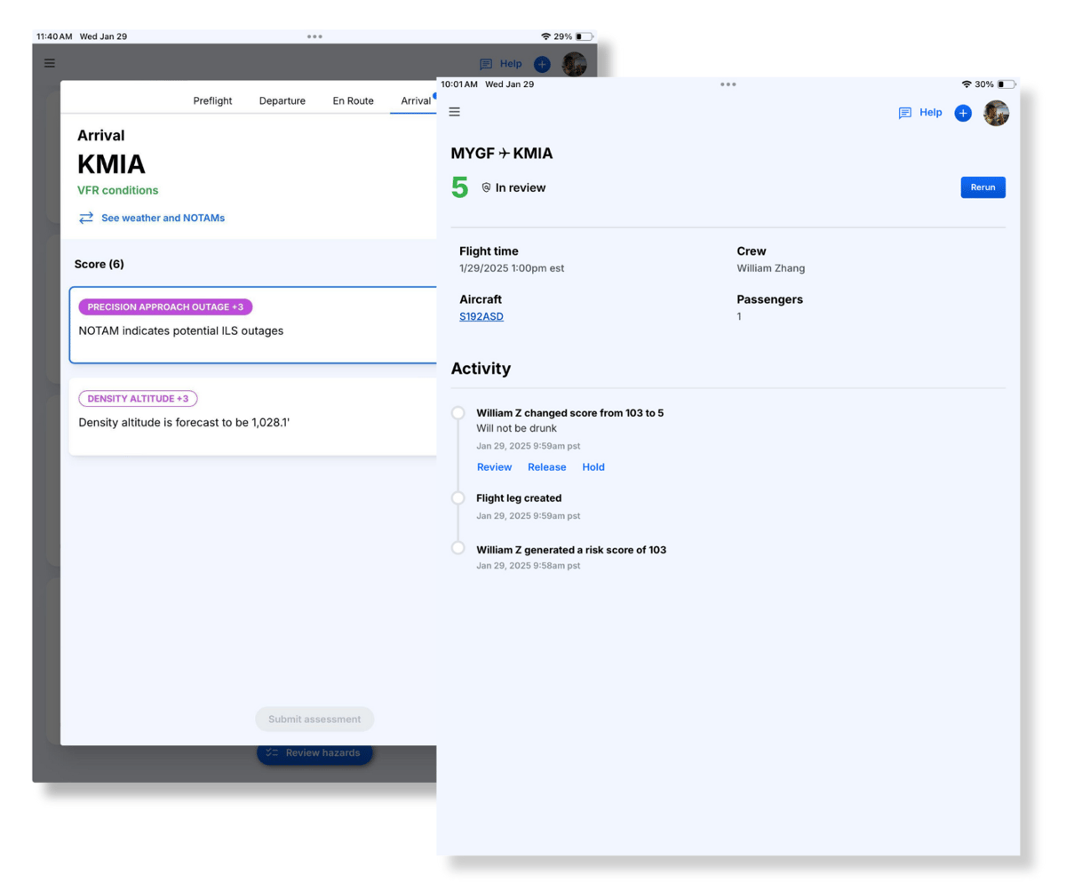Open the ellipsis menu at top of window

coord(728,84)
